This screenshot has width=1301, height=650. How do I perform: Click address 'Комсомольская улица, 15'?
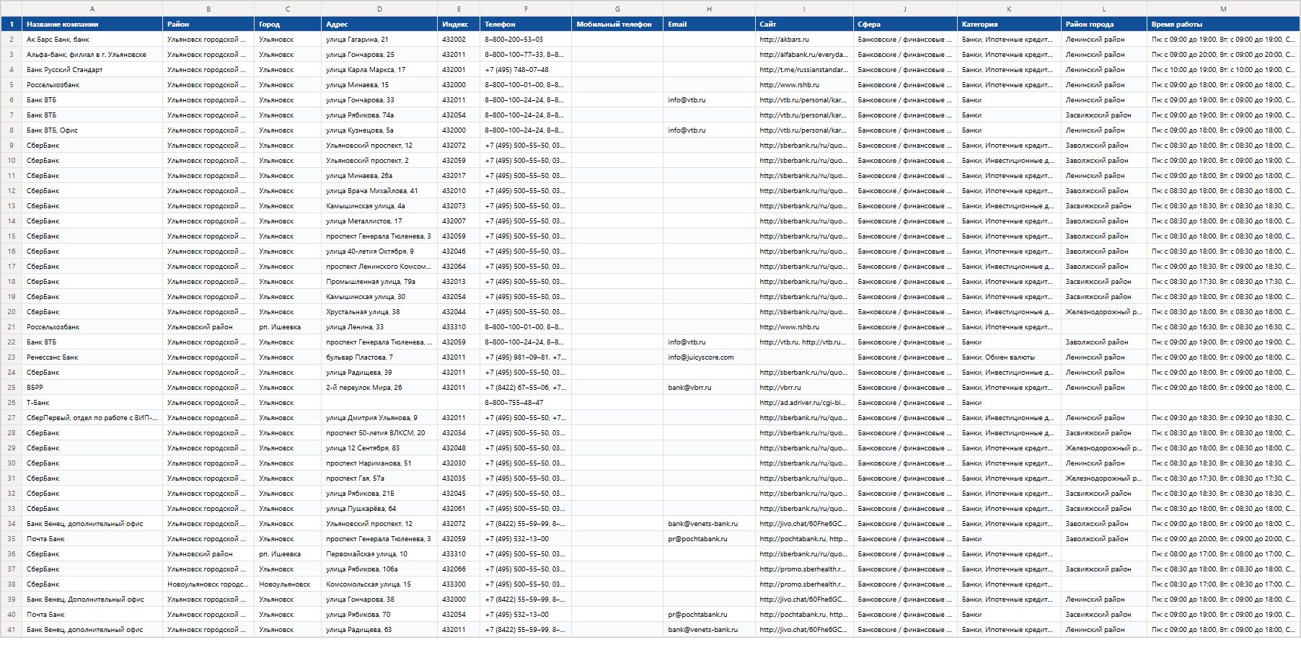point(379,584)
